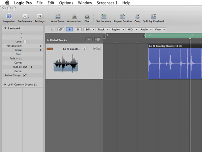Expand Lo Fi Country Drums 11 track parameters
The image size is (202, 152).
coord(5,84)
